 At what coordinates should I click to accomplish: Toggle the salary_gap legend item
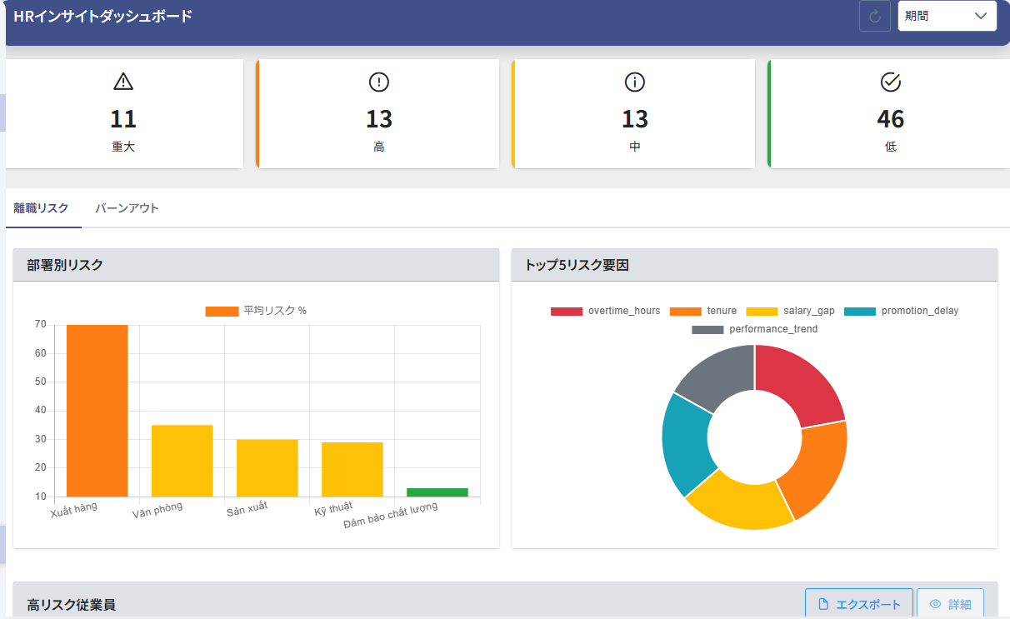(790, 311)
